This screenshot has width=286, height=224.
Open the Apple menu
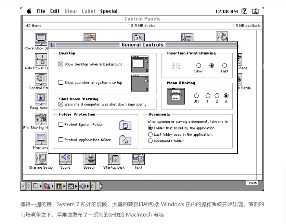[29, 11]
